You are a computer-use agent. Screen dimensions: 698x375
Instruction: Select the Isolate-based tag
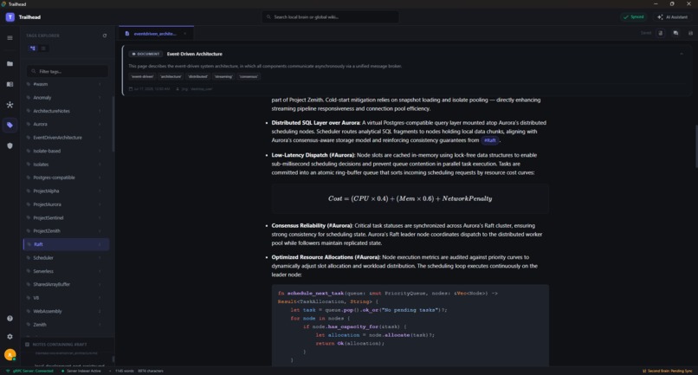66,151
